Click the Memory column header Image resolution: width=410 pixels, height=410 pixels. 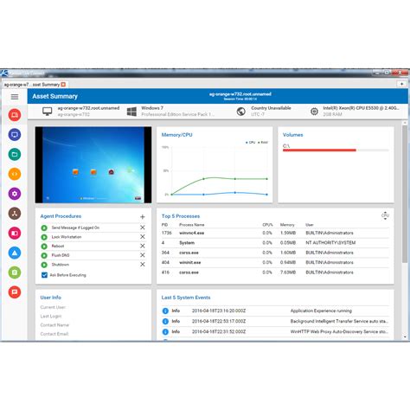click(287, 225)
